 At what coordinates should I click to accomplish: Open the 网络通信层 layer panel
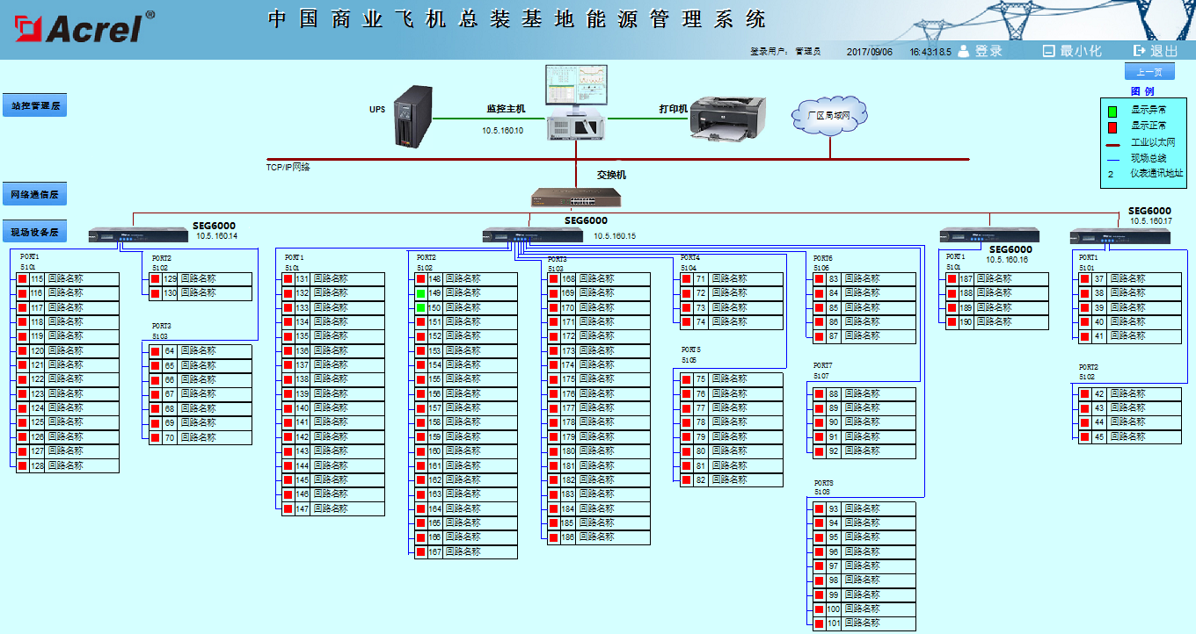[34, 193]
